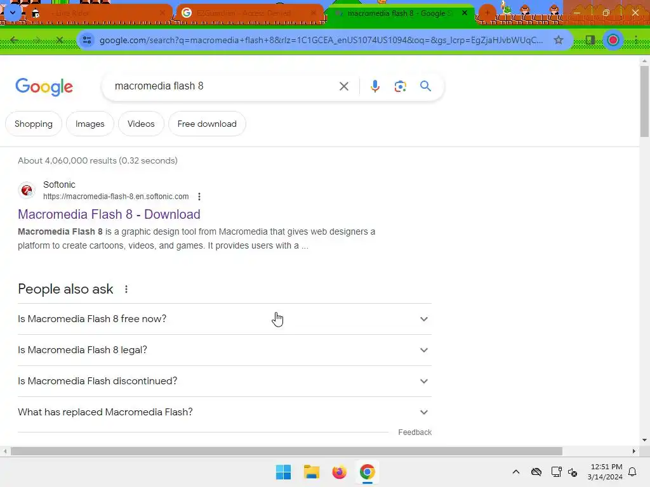Click the scroll right arrow

coord(634,451)
